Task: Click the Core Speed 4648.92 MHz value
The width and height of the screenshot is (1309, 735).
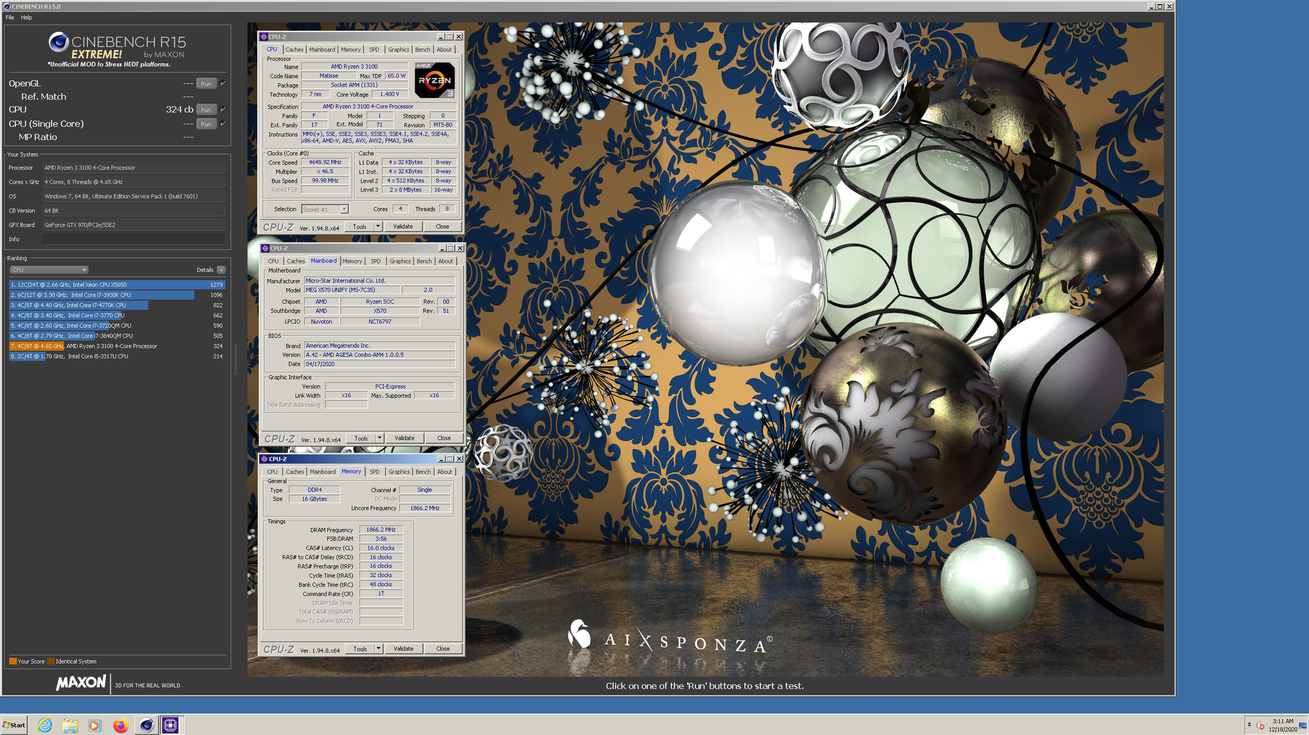Action: [325, 162]
